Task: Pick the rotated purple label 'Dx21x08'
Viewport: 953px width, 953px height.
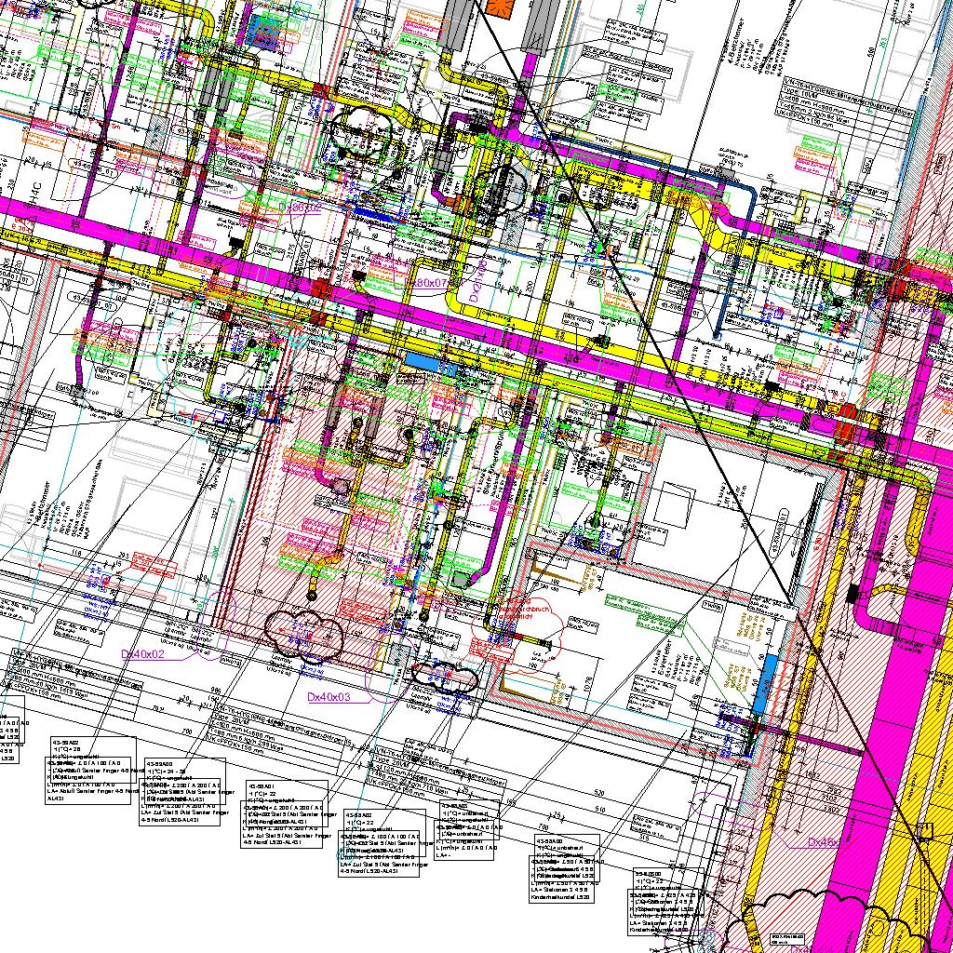Action: click(x=477, y=281)
